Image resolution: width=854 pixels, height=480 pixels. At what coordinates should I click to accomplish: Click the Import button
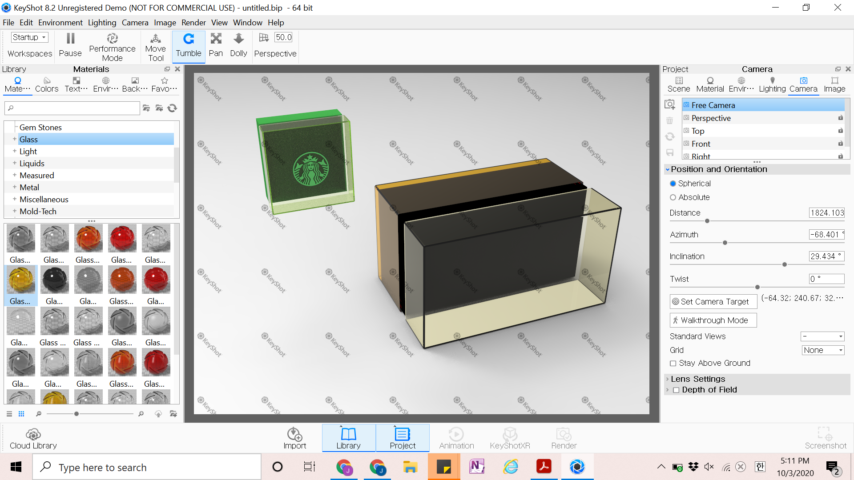coord(294,438)
